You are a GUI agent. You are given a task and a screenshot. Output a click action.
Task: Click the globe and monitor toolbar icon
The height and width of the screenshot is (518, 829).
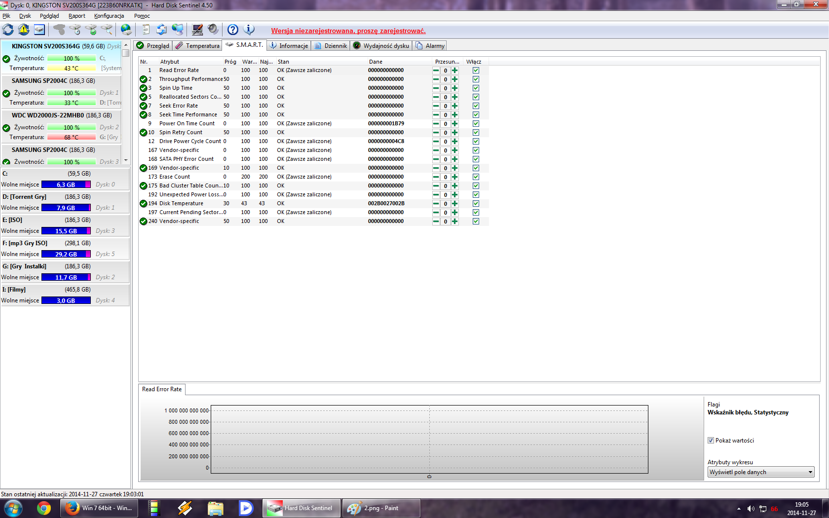point(178,30)
